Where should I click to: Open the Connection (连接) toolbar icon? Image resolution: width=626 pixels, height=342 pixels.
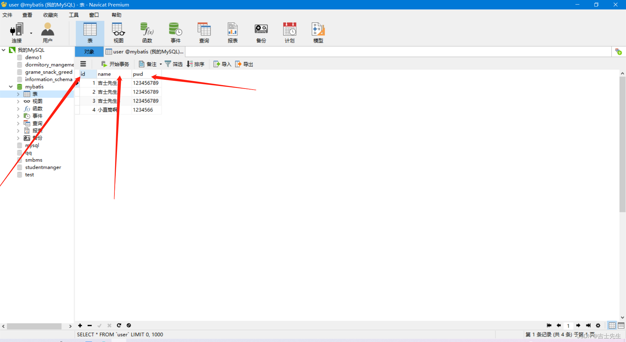coord(17,33)
